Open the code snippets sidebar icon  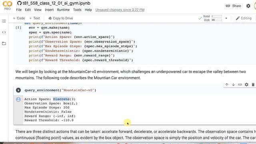(4, 32)
